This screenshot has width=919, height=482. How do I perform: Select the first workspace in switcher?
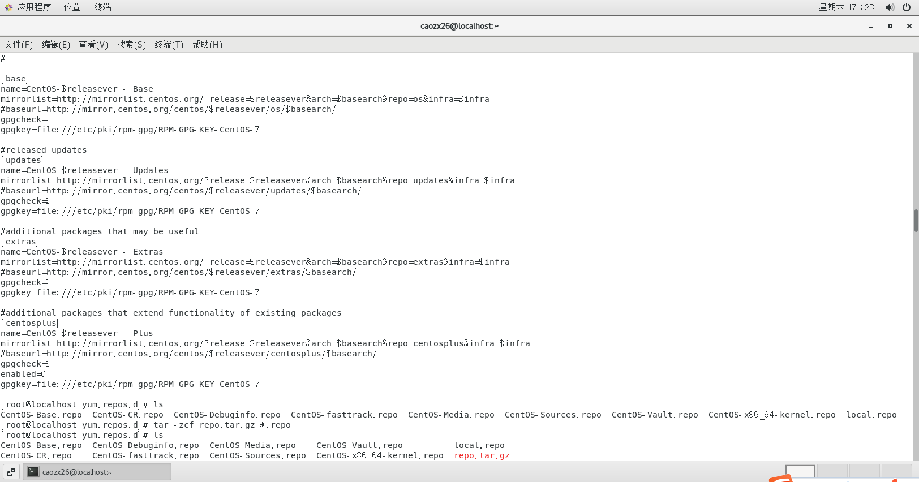(800, 472)
